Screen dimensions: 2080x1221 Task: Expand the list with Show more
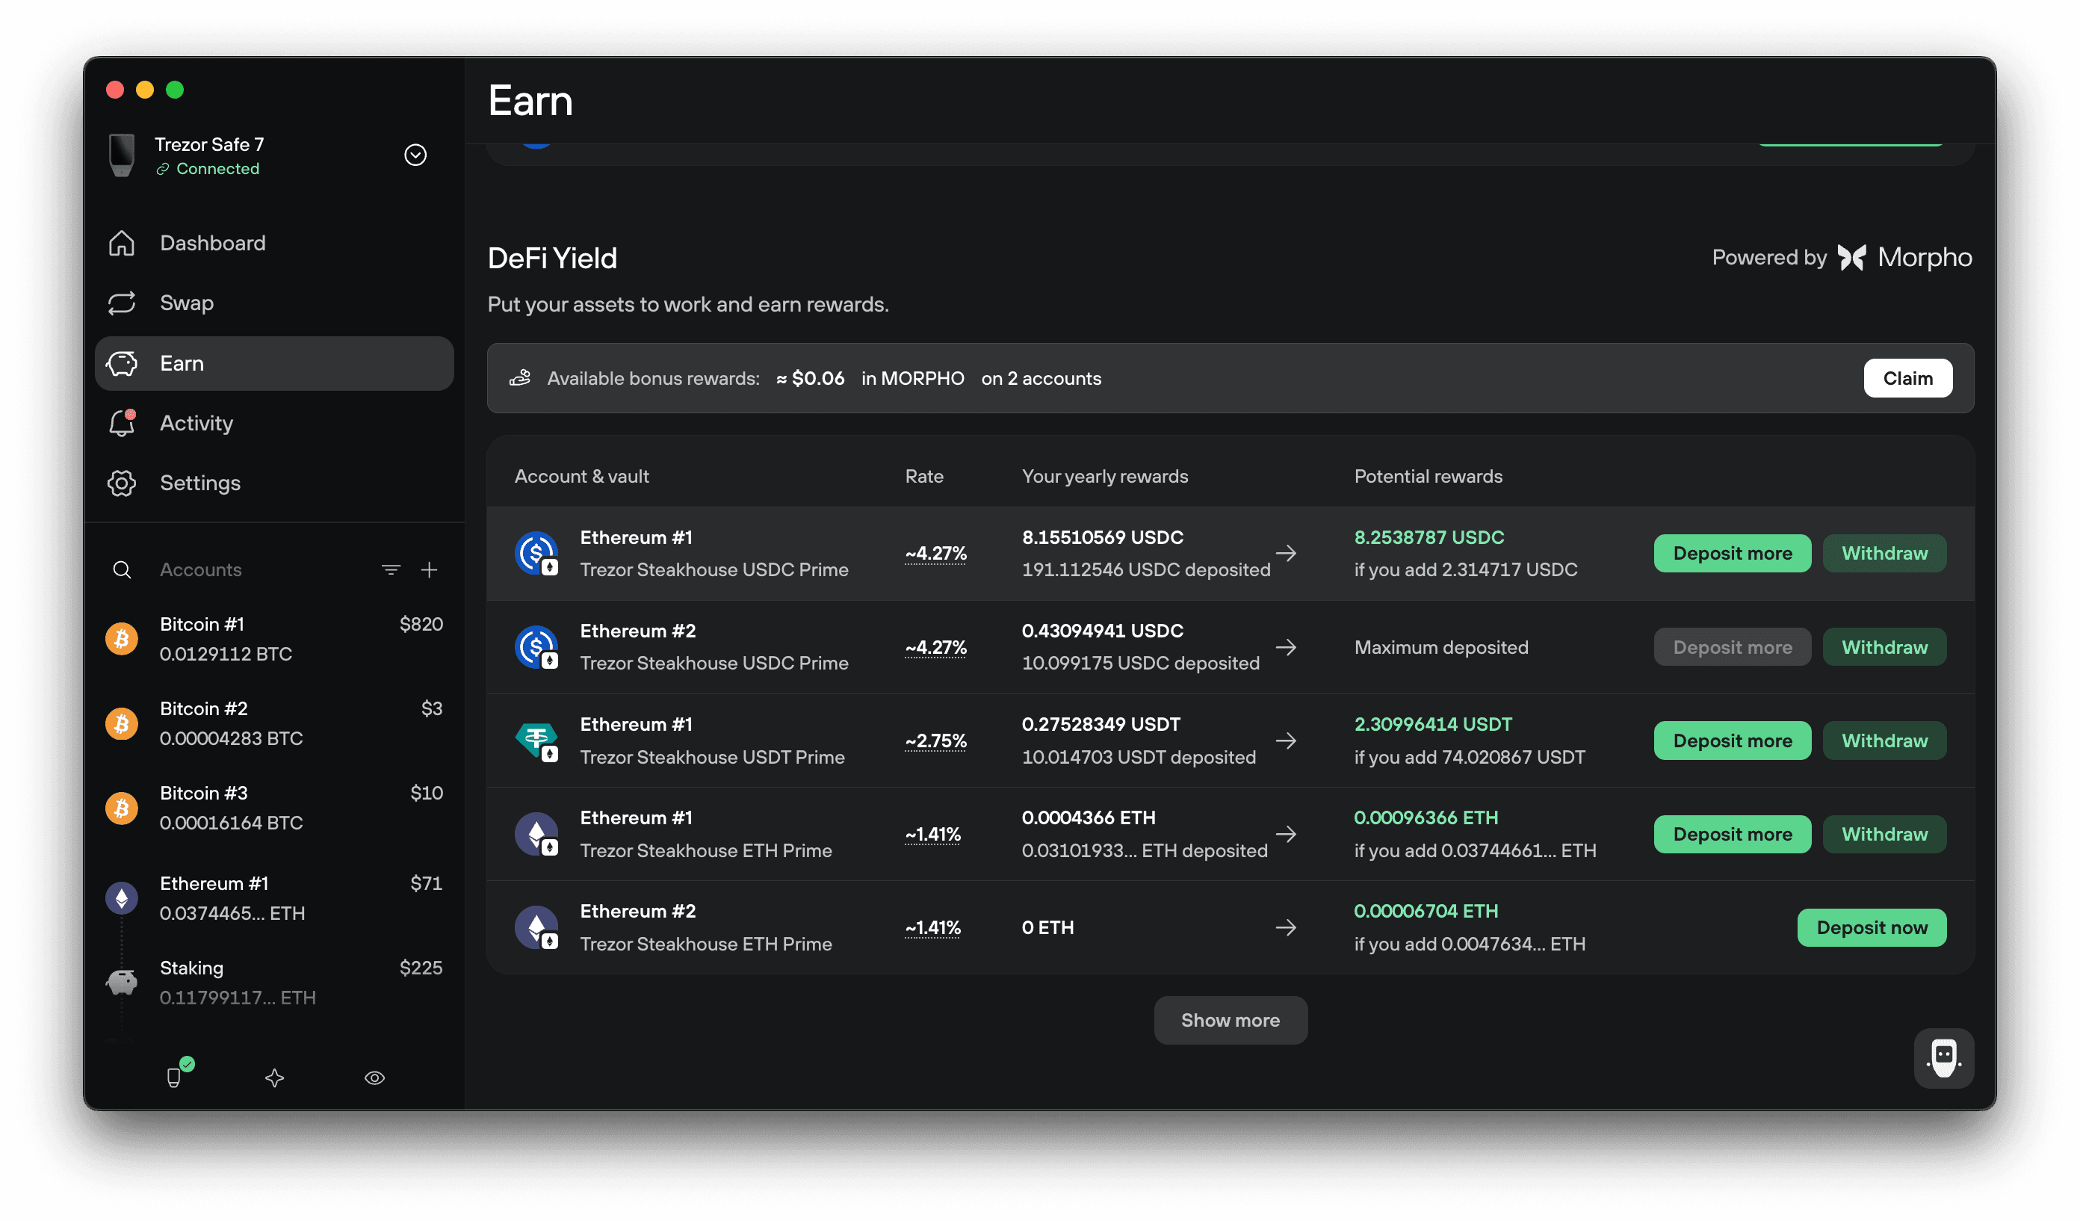pyautogui.click(x=1230, y=1021)
